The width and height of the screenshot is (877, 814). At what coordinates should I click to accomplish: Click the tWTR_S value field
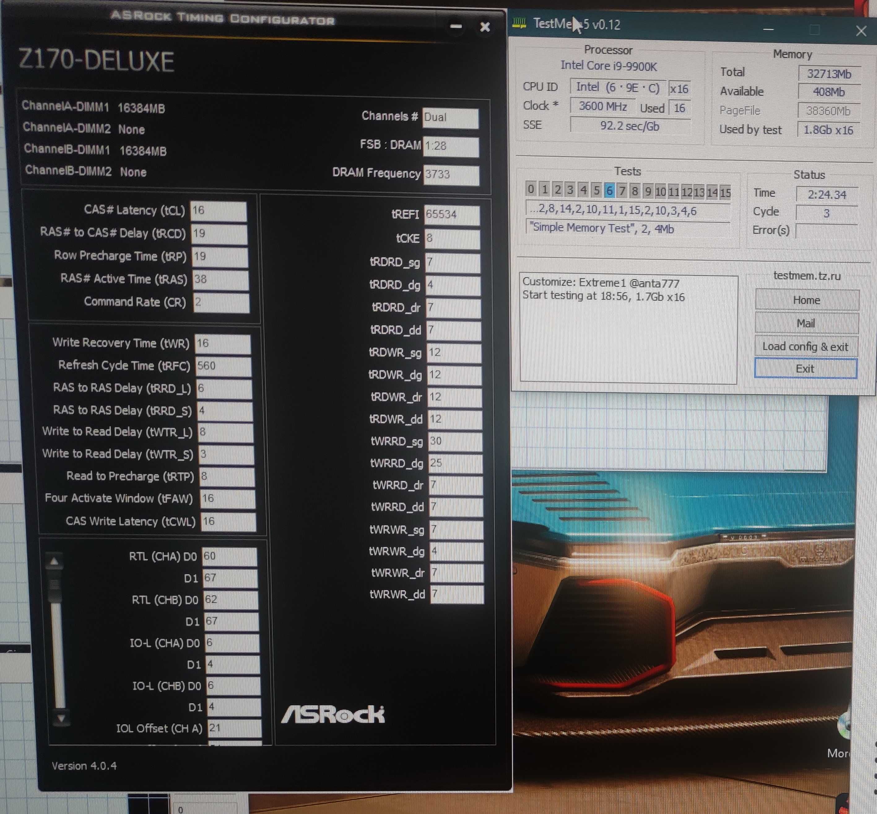[x=226, y=455]
